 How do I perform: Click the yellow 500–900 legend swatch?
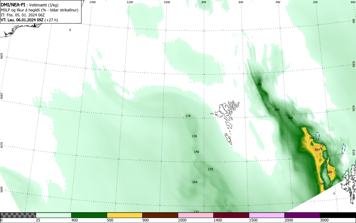click(x=125, y=215)
